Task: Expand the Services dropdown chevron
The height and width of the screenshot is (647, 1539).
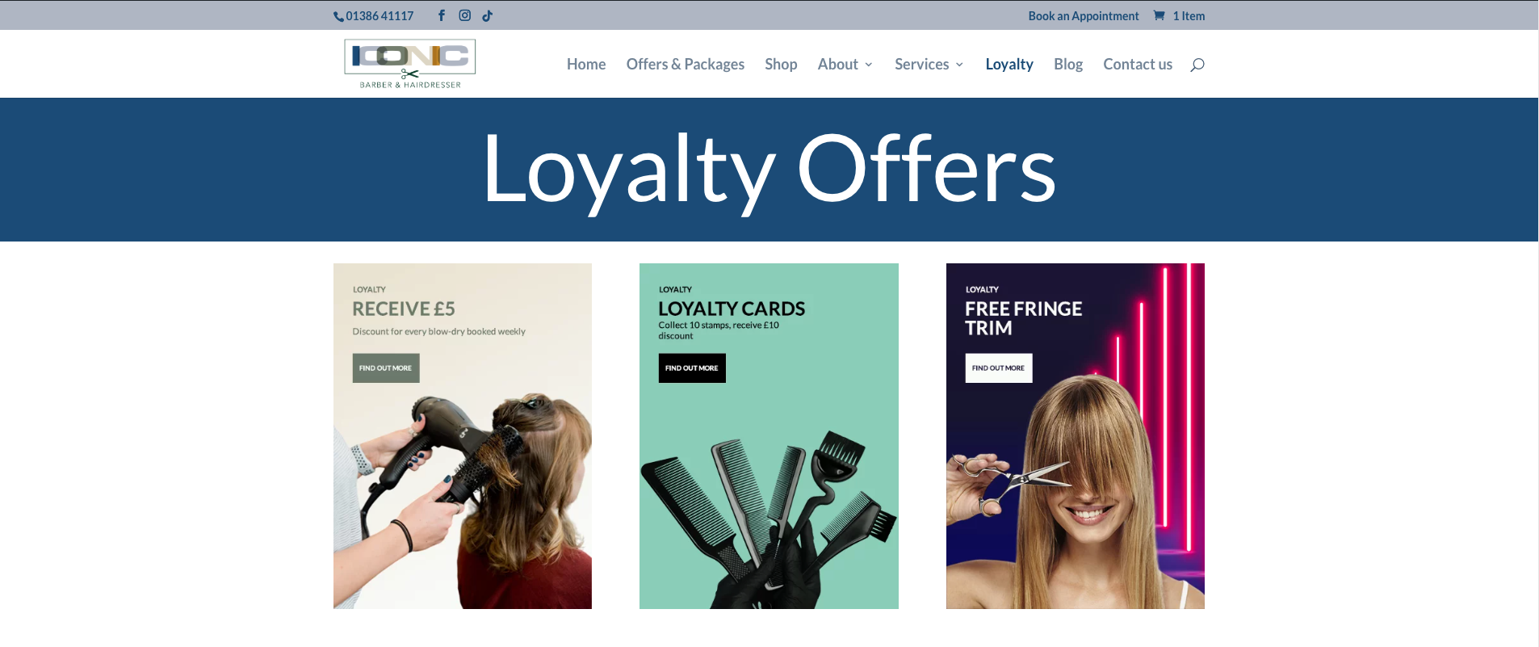Action: (959, 65)
